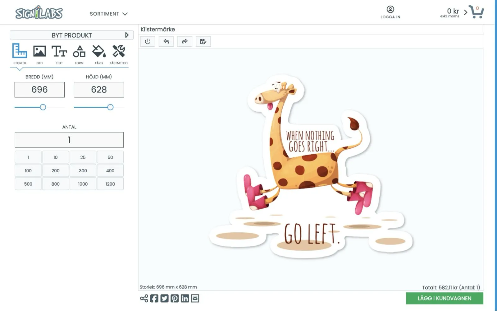Share the design on LinkedIn
Screen dimensions: 497x311
(x=185, y=299)
